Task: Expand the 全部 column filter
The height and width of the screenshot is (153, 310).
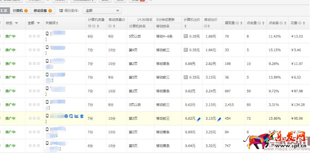Action: [x=38, y=23]
